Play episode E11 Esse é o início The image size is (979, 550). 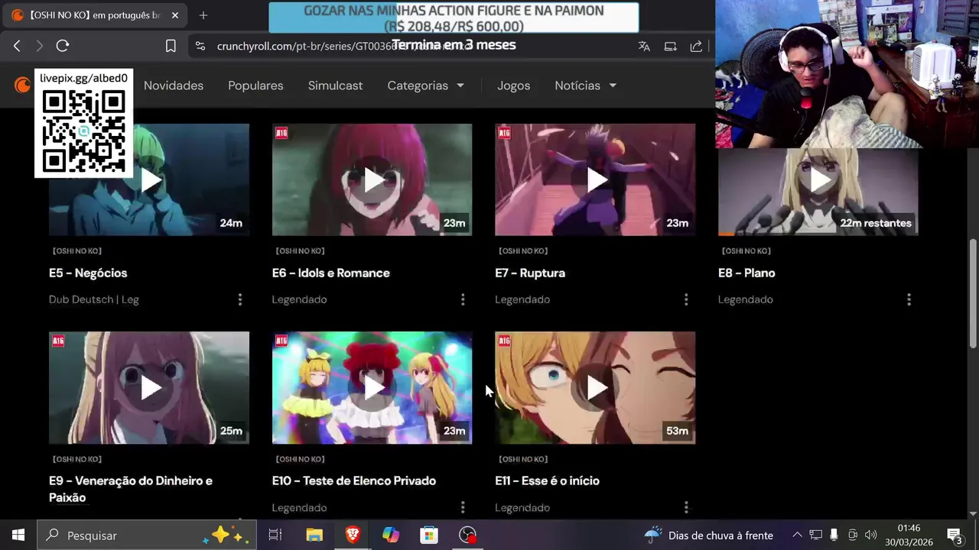tap(595, 388)
